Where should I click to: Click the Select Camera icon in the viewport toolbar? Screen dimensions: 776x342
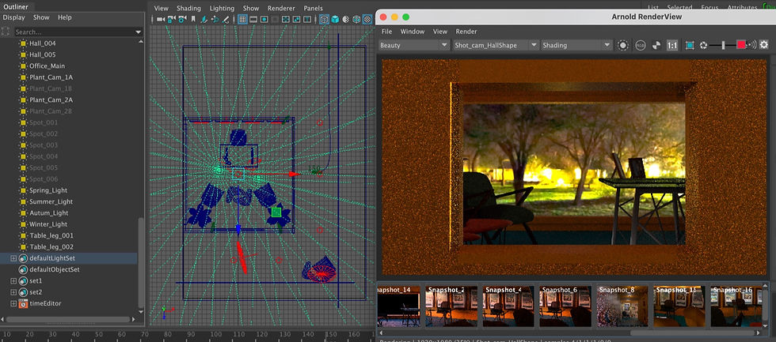[x=161, y=19]
